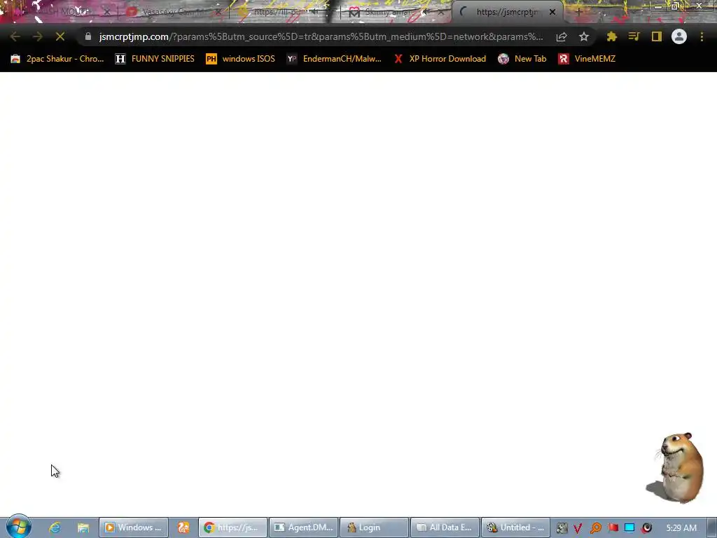Open Windows Explorer folder icon on taskbar

click(83, 527)
